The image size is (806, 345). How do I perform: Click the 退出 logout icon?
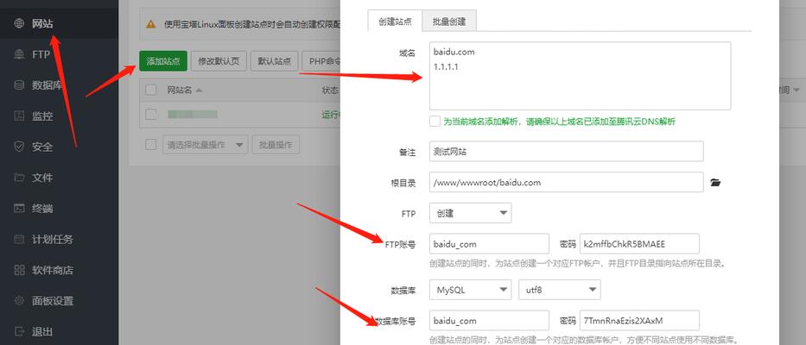point(19,332)
